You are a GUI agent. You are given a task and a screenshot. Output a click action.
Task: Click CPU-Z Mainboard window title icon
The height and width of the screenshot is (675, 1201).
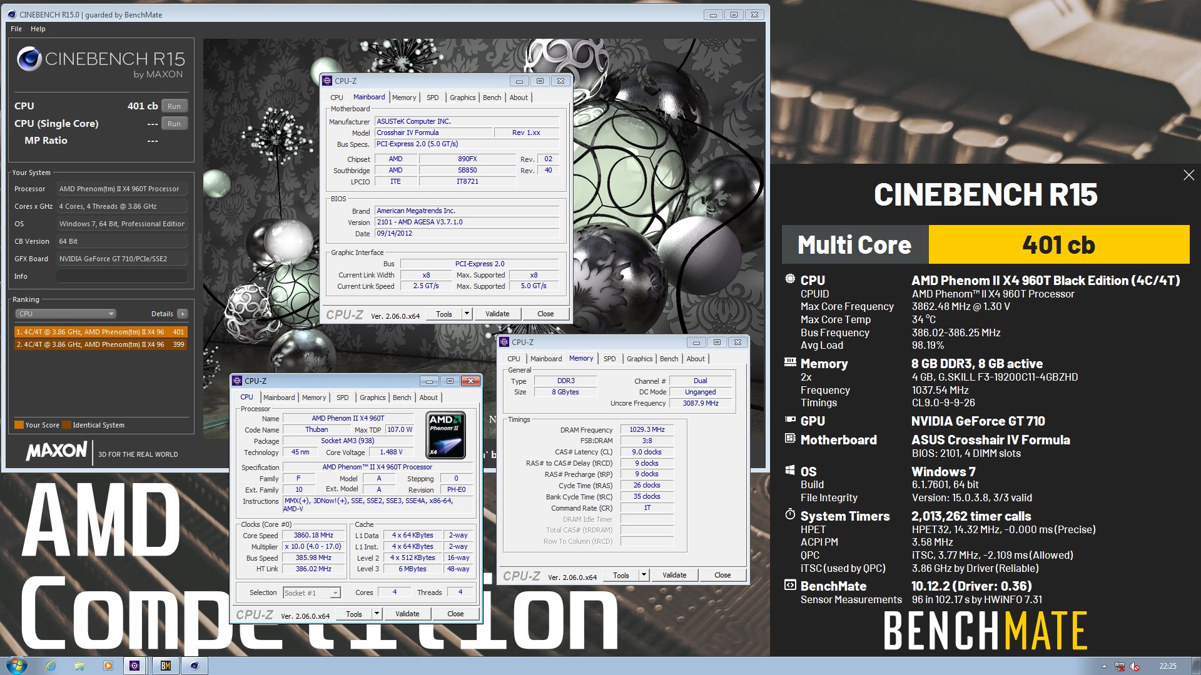pyautogui.click(x=327, y=81)
